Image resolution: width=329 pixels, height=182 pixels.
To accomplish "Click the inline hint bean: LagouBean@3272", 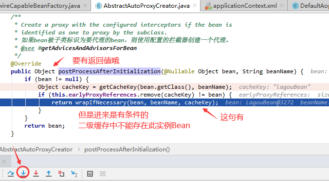I will click(259, 102).
